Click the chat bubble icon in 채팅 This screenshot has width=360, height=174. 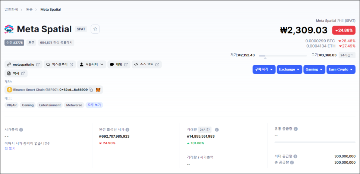pos(112,65)
